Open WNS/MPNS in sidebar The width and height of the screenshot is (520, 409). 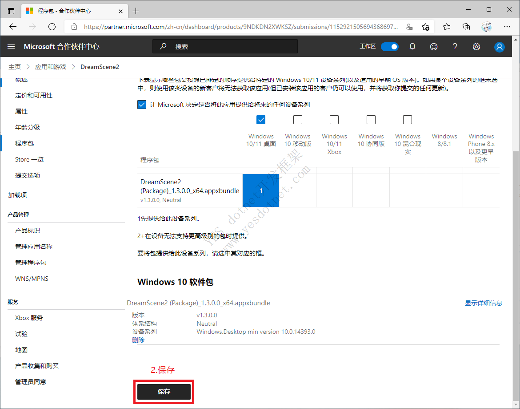click(x=32, y=279)
